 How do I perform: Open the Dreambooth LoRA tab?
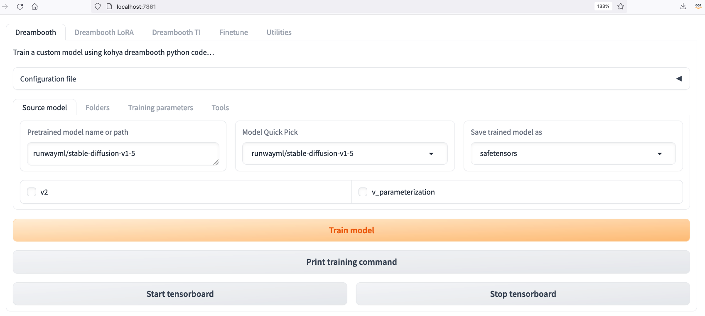[104, 32]
